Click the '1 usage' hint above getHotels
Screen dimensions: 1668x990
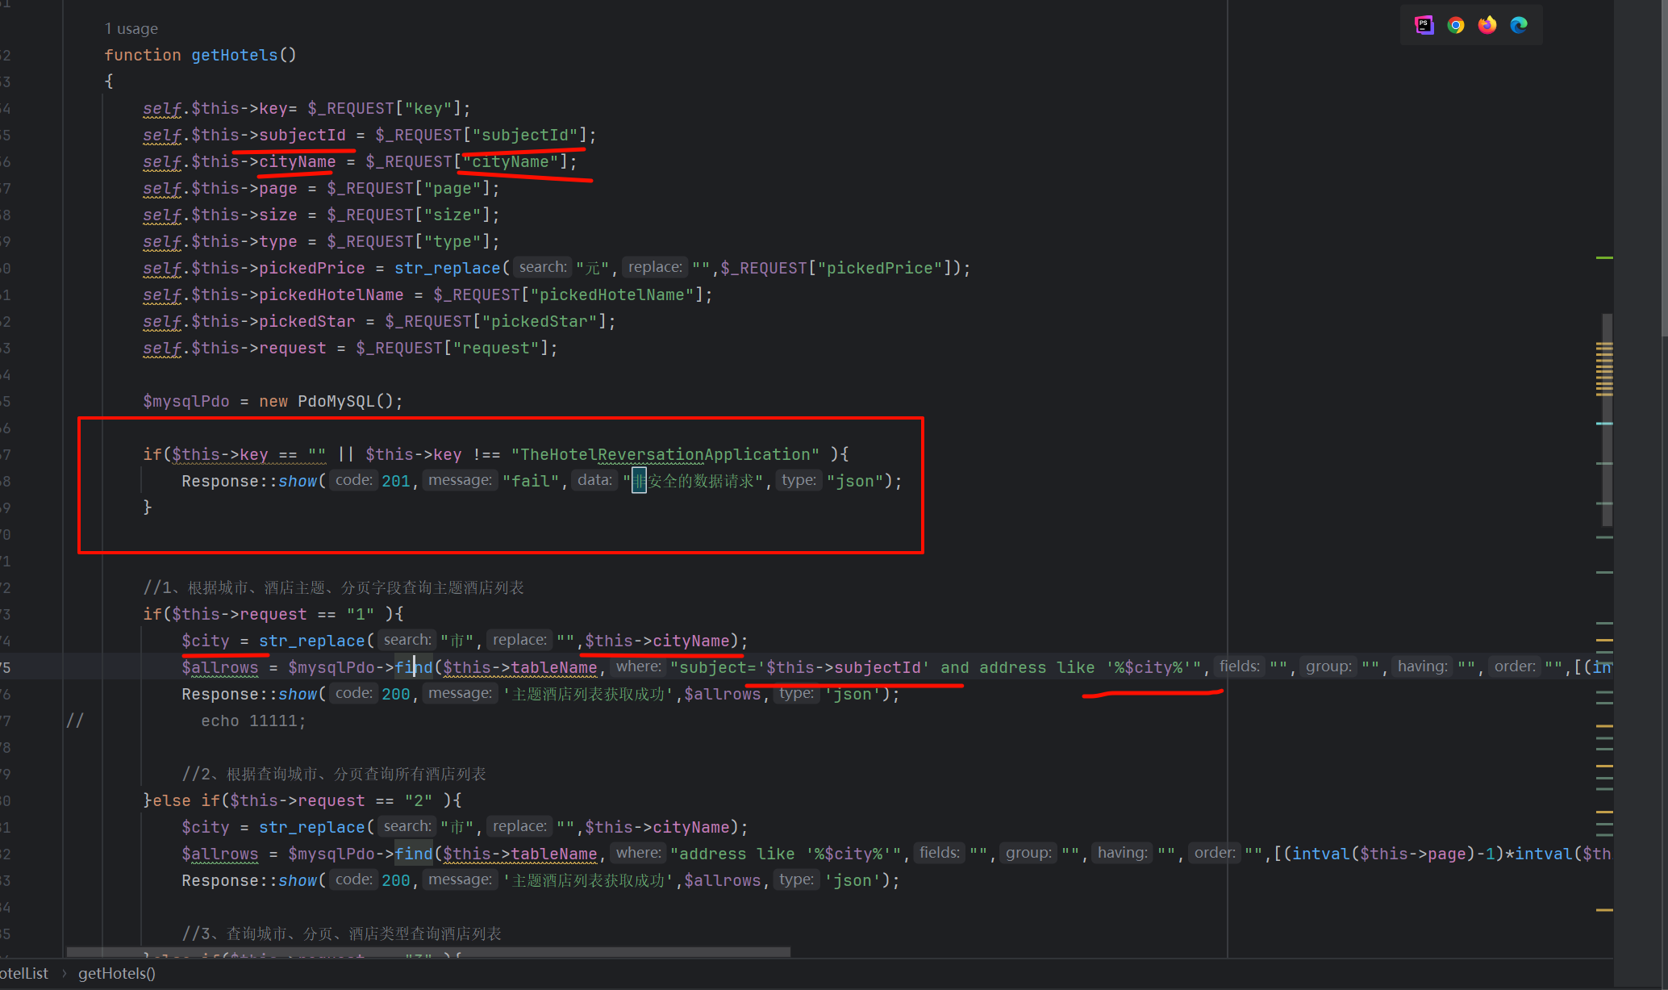(x=131, y=29)
